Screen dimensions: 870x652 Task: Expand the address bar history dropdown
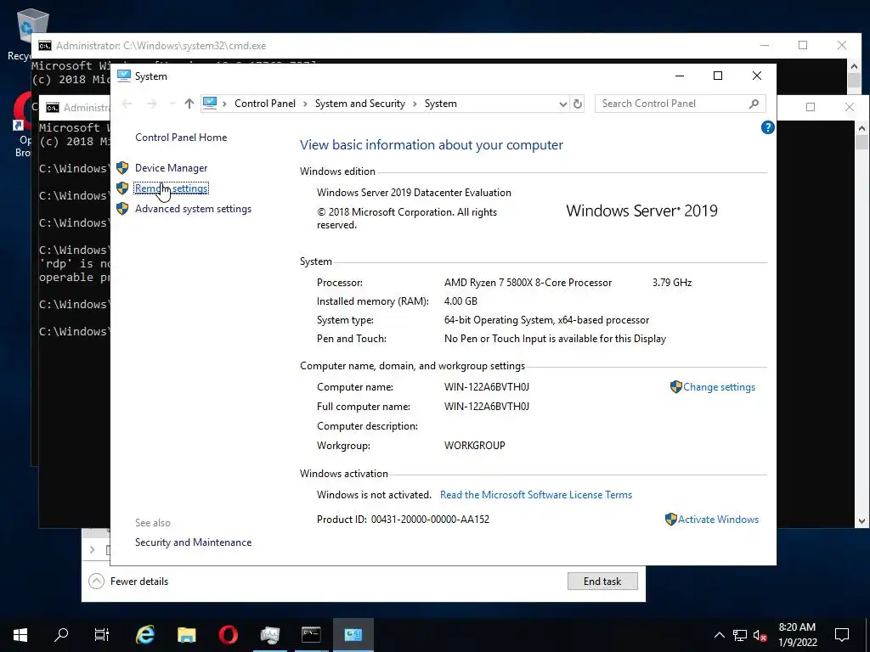pyautogui.click(x=562, y=104)
